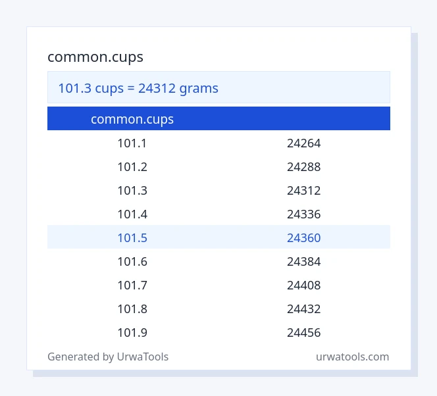Click the 24312 table cell
437x396 pixels.
304,191
